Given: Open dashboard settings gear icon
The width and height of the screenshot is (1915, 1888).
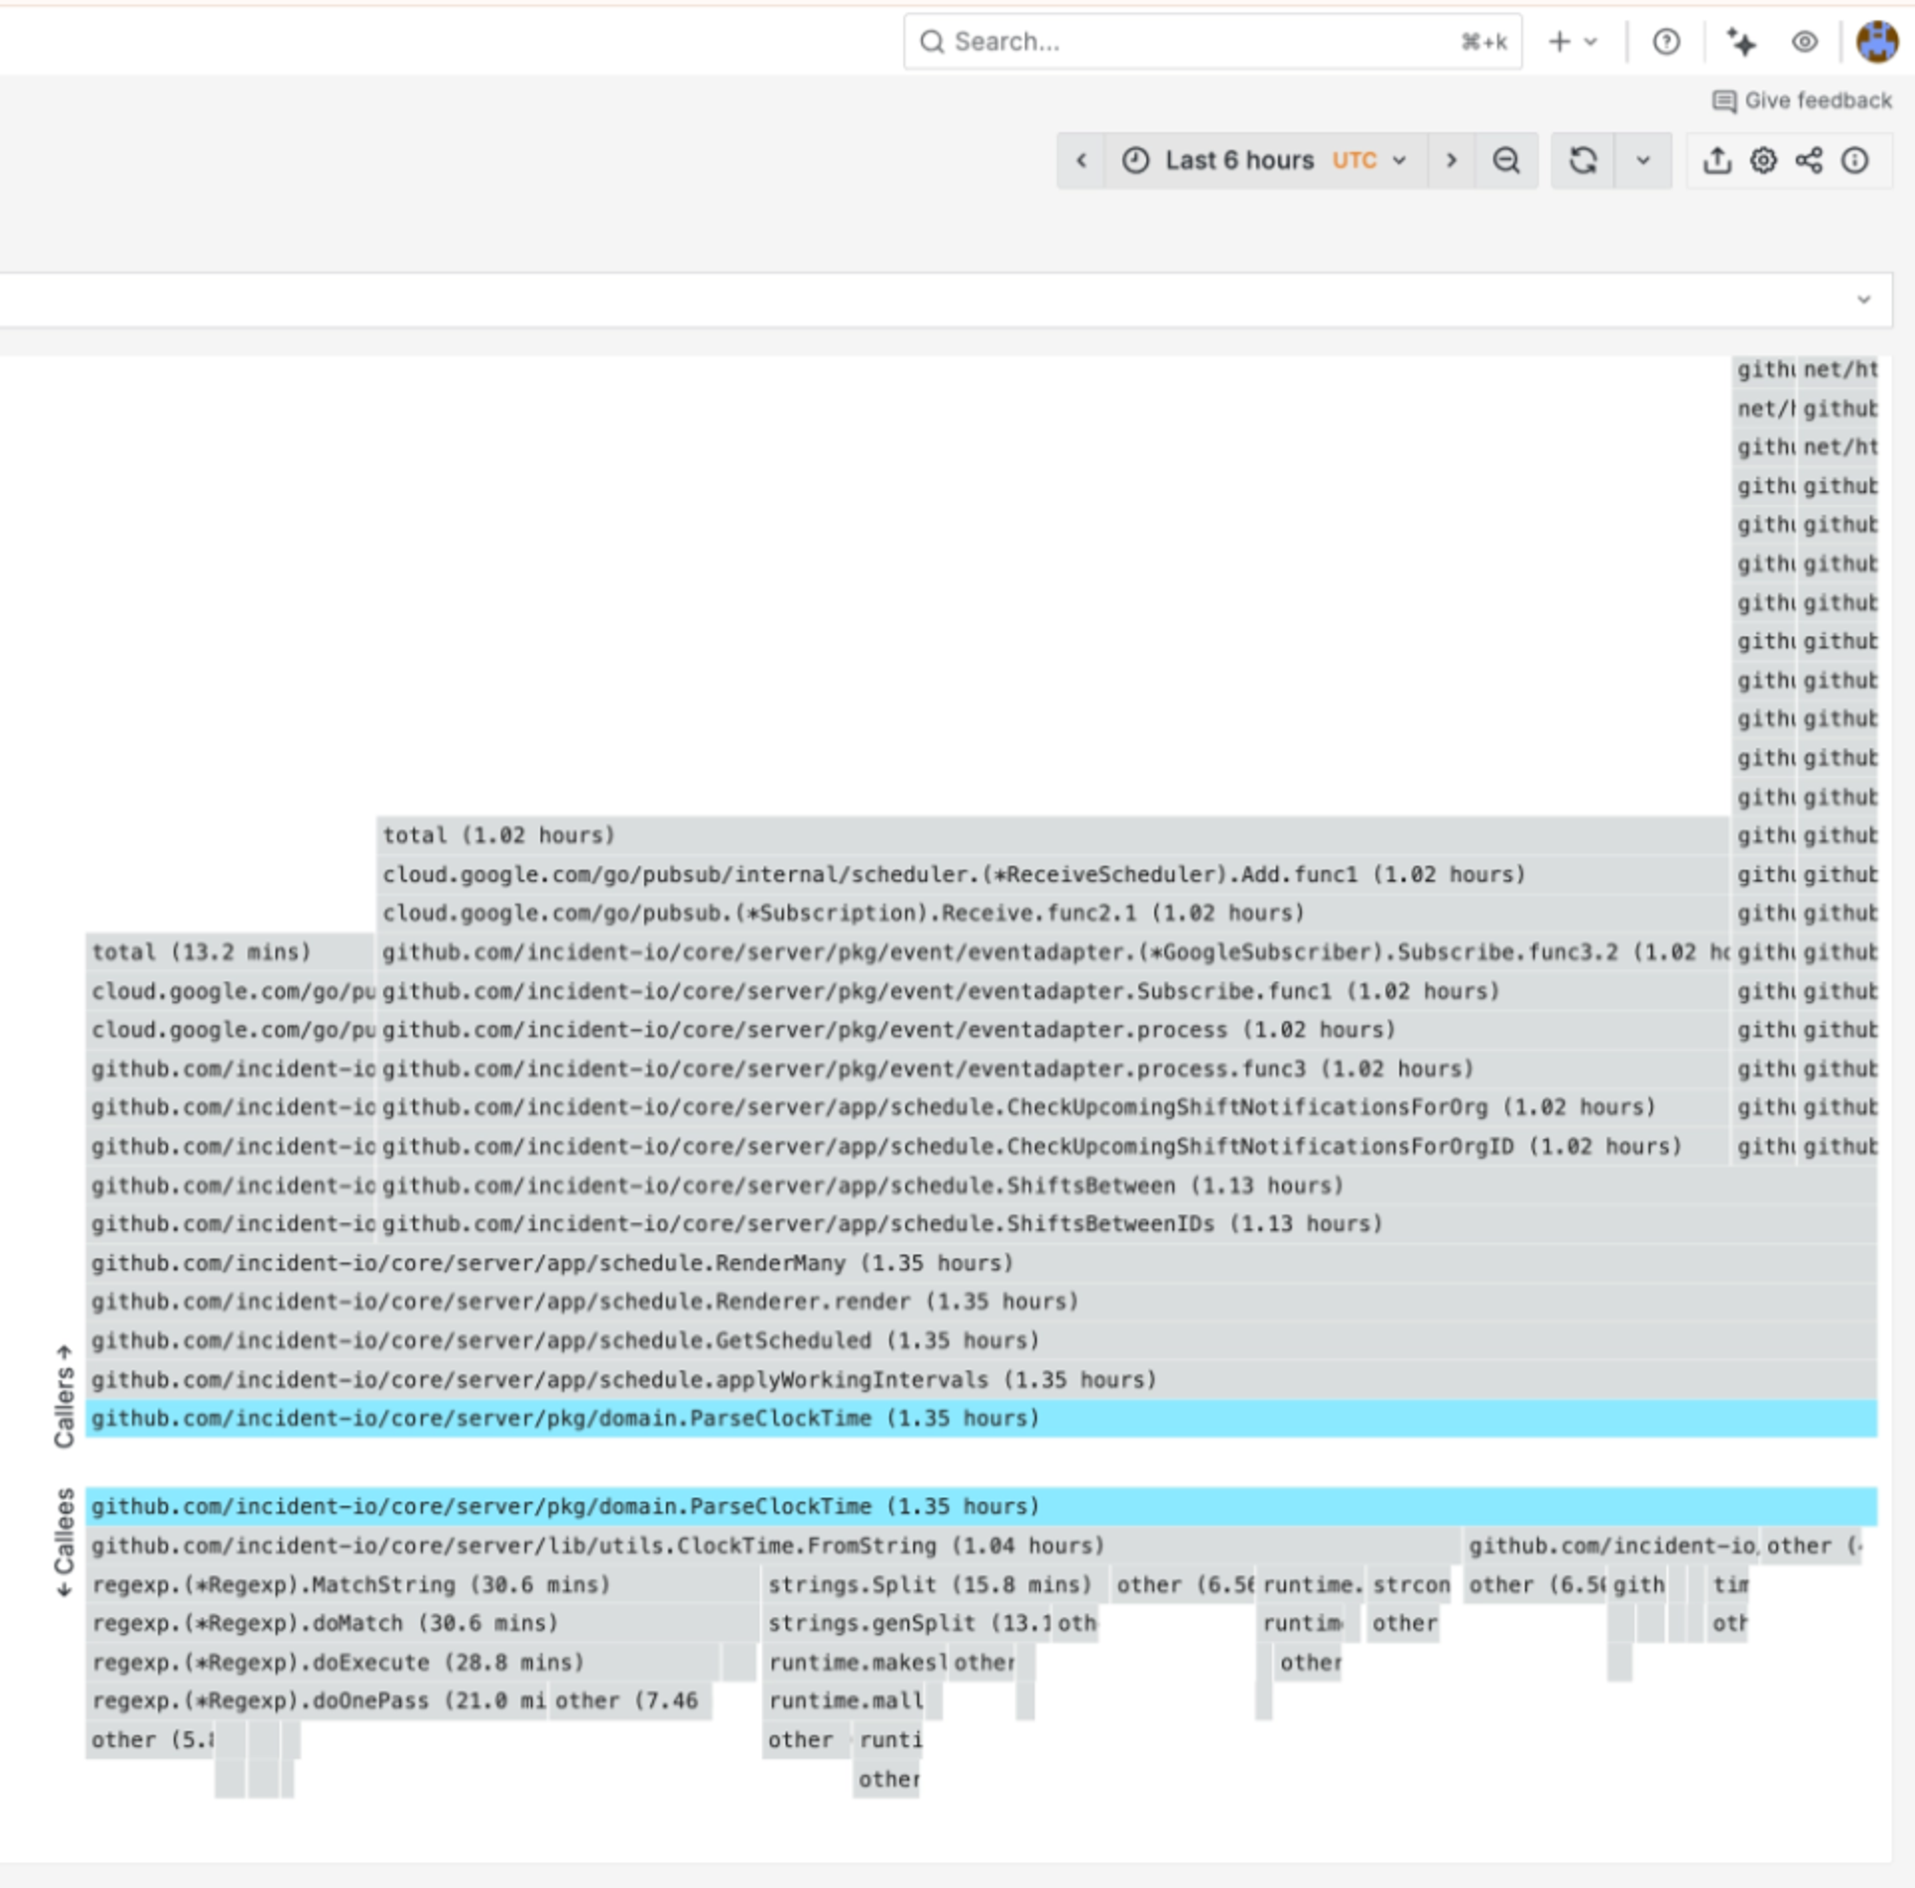Looking at the screenshot, I should (1764, 161).
